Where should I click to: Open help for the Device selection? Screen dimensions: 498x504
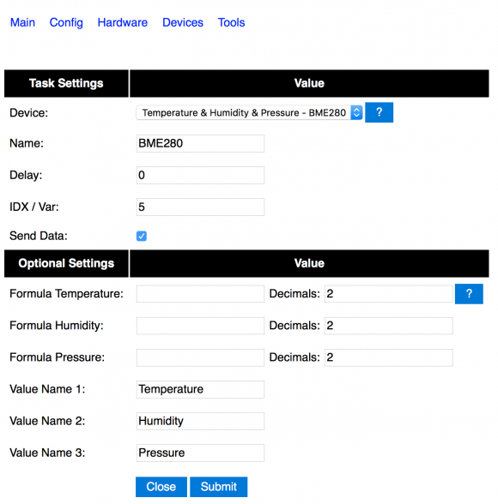click(x=379, y=112)
